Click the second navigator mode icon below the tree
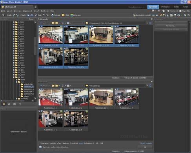191x153 pixels. pos(9,104)
